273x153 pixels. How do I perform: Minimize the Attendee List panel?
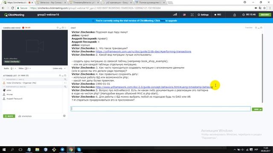click(63, 76)
